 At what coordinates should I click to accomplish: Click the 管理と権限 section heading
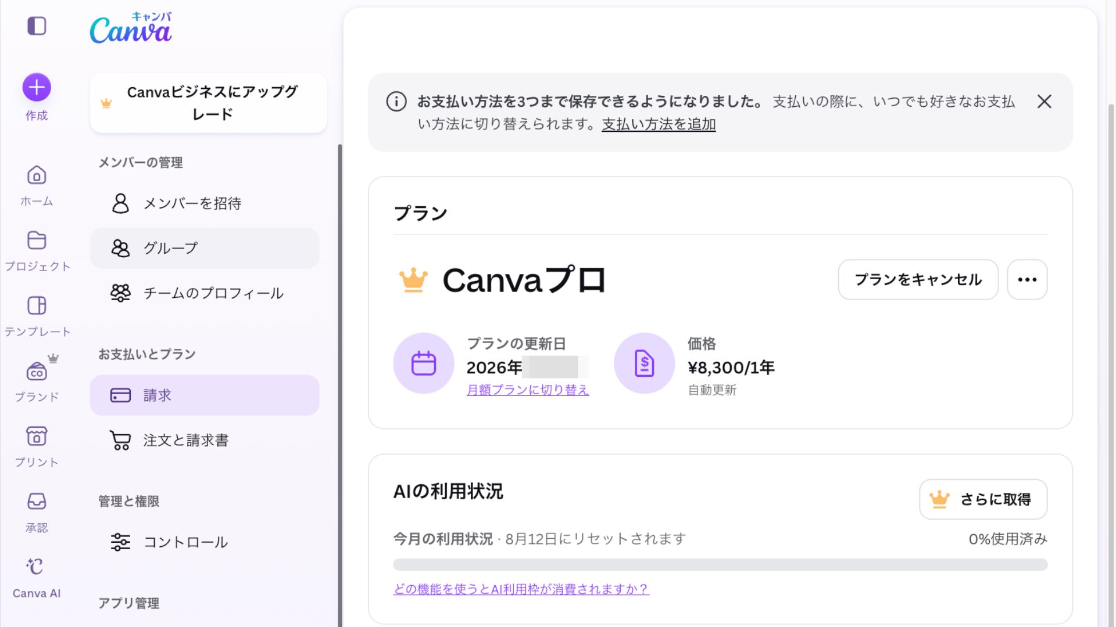[128, 501]
